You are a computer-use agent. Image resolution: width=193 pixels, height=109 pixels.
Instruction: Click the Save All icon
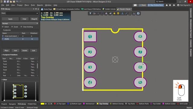tap(8, 2)
